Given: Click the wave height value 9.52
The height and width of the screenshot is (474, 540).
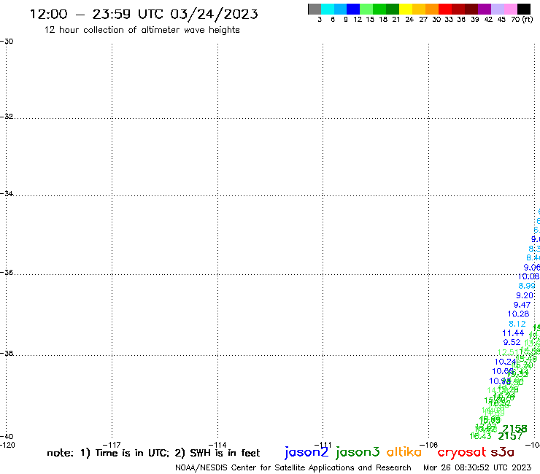Looking at the screenshot, I should pos(512,342).
